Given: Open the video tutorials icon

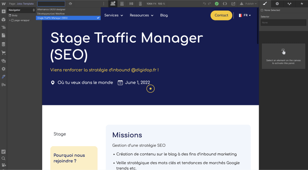Looking at the screenshot, I should coord(3,165).
